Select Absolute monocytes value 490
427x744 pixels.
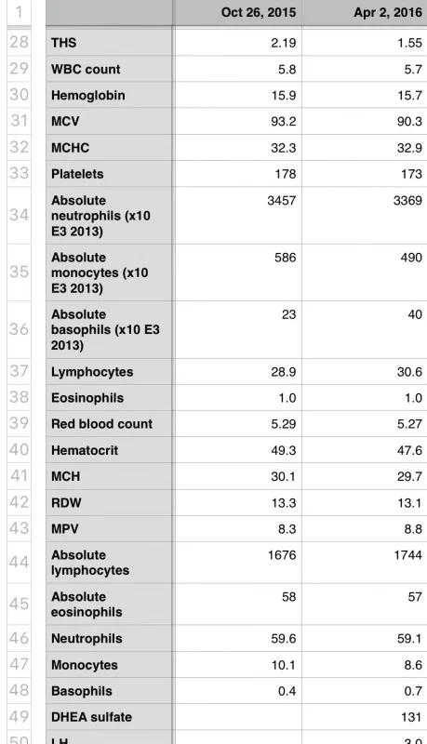pos(365,272)
